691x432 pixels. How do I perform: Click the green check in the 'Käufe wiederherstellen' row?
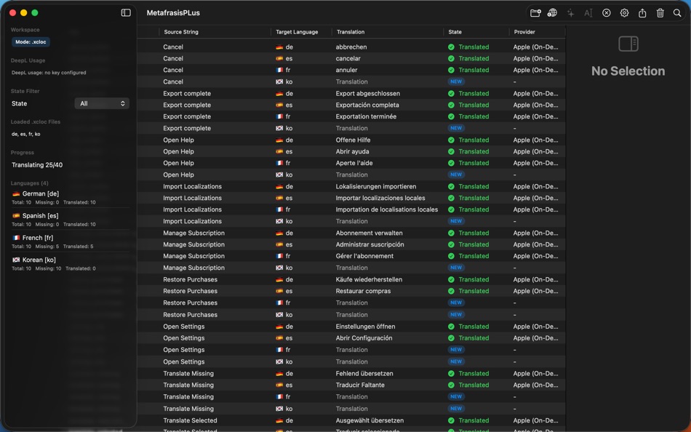click(x=451, y=279)
